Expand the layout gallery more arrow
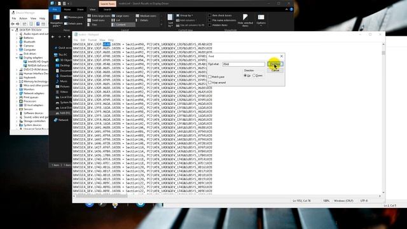 pos(162,25)
